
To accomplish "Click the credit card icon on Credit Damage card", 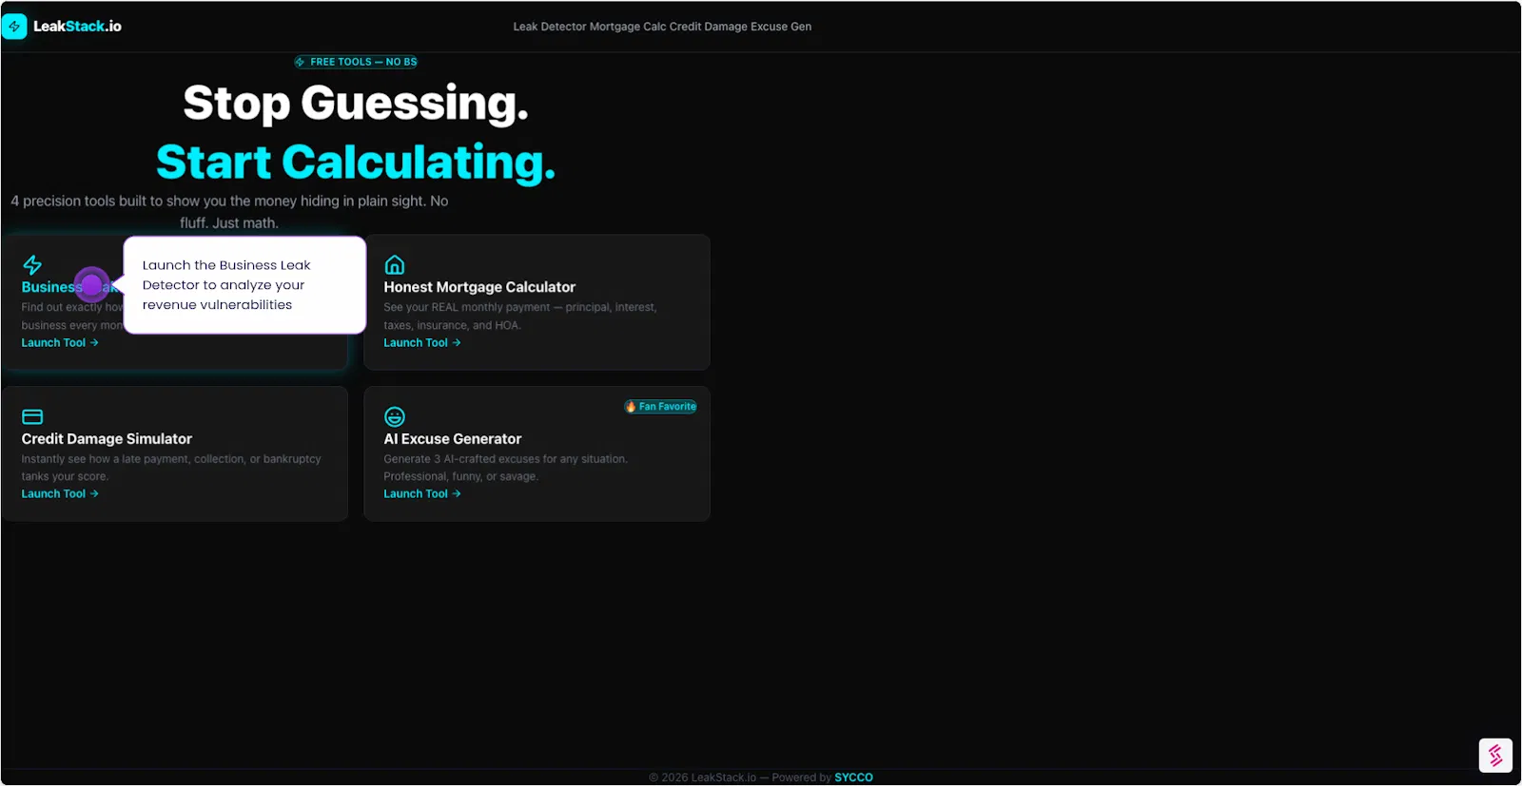I will (32, 416).
